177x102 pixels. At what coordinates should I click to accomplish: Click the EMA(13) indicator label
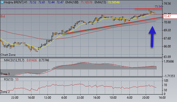[x=100, y=2]
